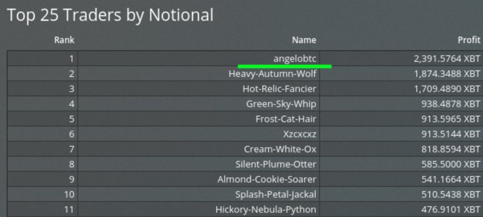Click the Profit column header

(x=469, y=40)
